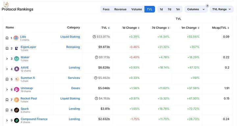The height and width of the screenshot is (126, 237).
Task: Open the Compound Finance link
Action: (x=34, y=119)
